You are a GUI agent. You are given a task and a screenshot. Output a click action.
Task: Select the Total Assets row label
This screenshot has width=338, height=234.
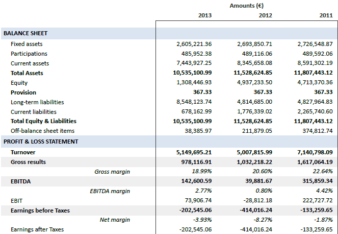[x=27, y=73]
